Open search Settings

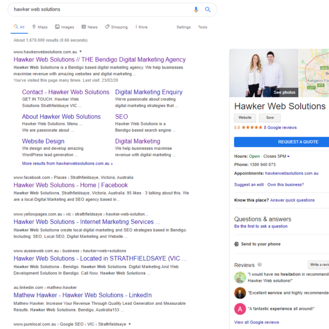pos(184,27)
